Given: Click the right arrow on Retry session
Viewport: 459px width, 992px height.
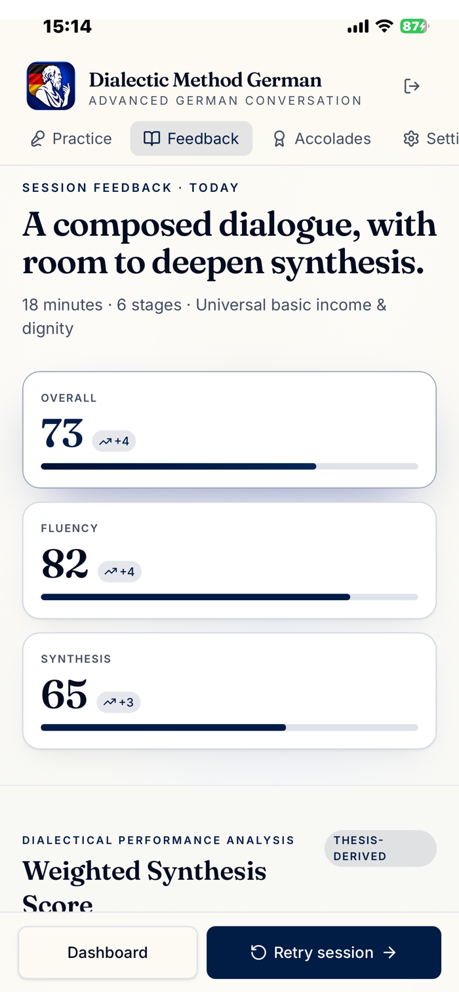Looking at the screenshot, I should tap(389, 953).
